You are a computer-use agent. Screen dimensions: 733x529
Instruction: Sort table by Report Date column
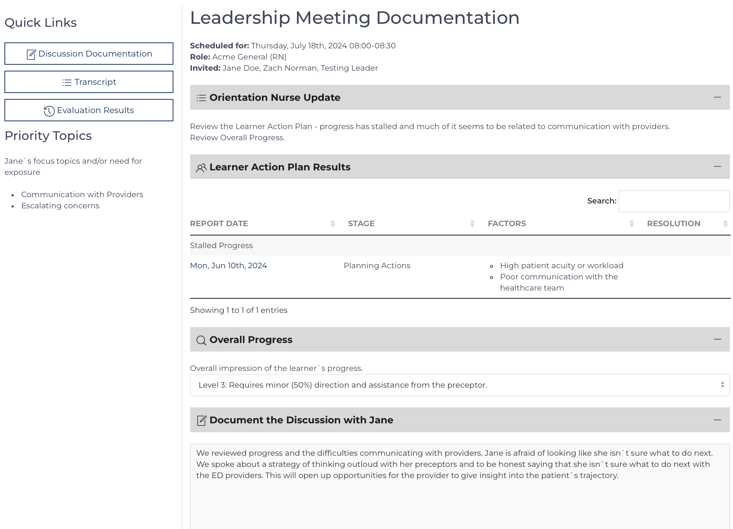point(263,224)
